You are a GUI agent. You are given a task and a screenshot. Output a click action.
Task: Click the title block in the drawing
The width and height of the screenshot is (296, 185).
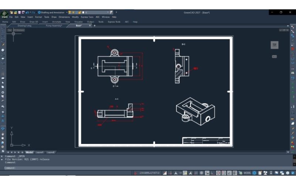coord(206,141)
